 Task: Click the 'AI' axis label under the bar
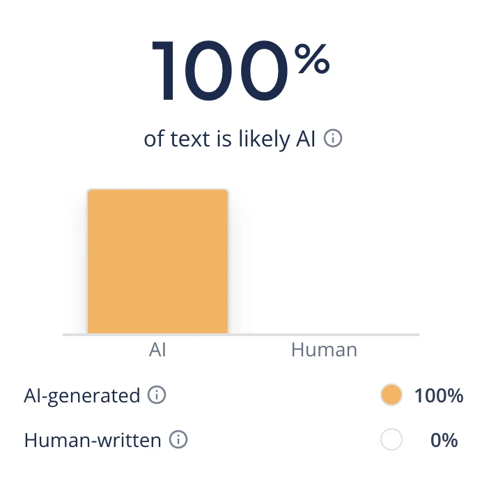click(x=157, y=350)
